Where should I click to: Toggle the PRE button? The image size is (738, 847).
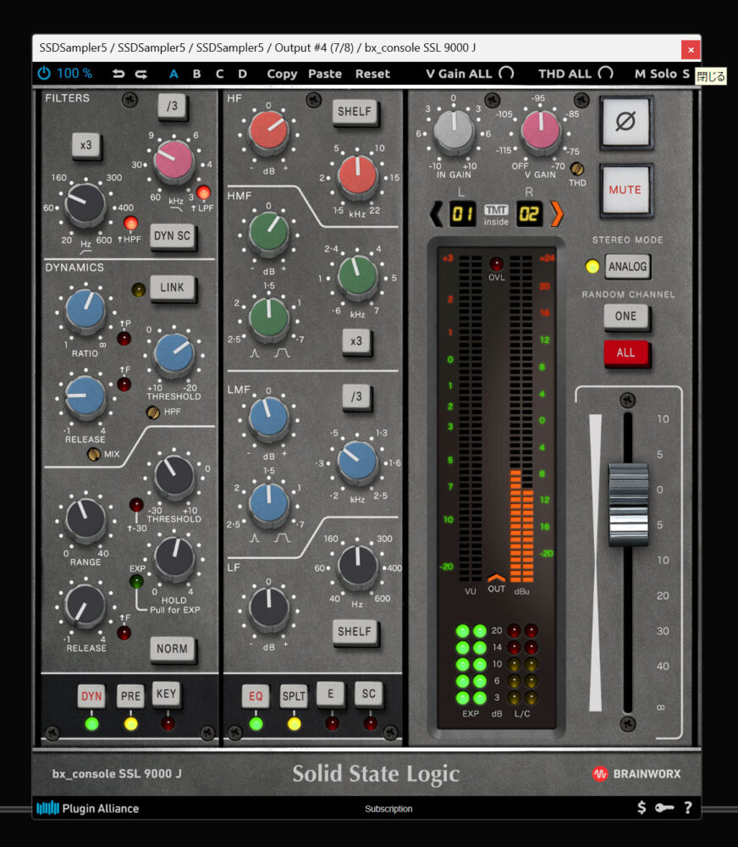point(130,696)
